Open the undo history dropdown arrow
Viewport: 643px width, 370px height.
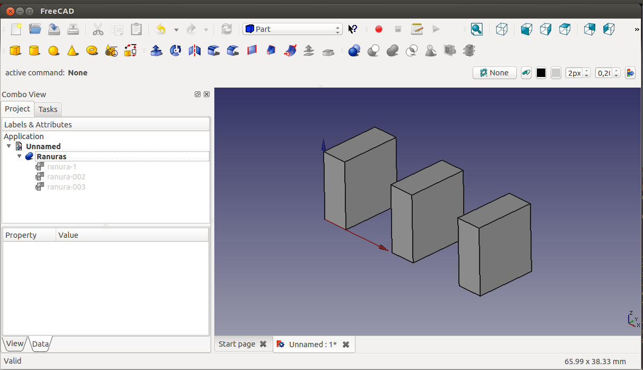(176, 30)
